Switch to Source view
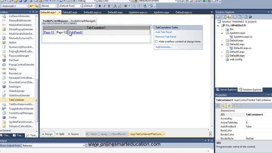Screen dimensions: 272x153 [73, 134]
